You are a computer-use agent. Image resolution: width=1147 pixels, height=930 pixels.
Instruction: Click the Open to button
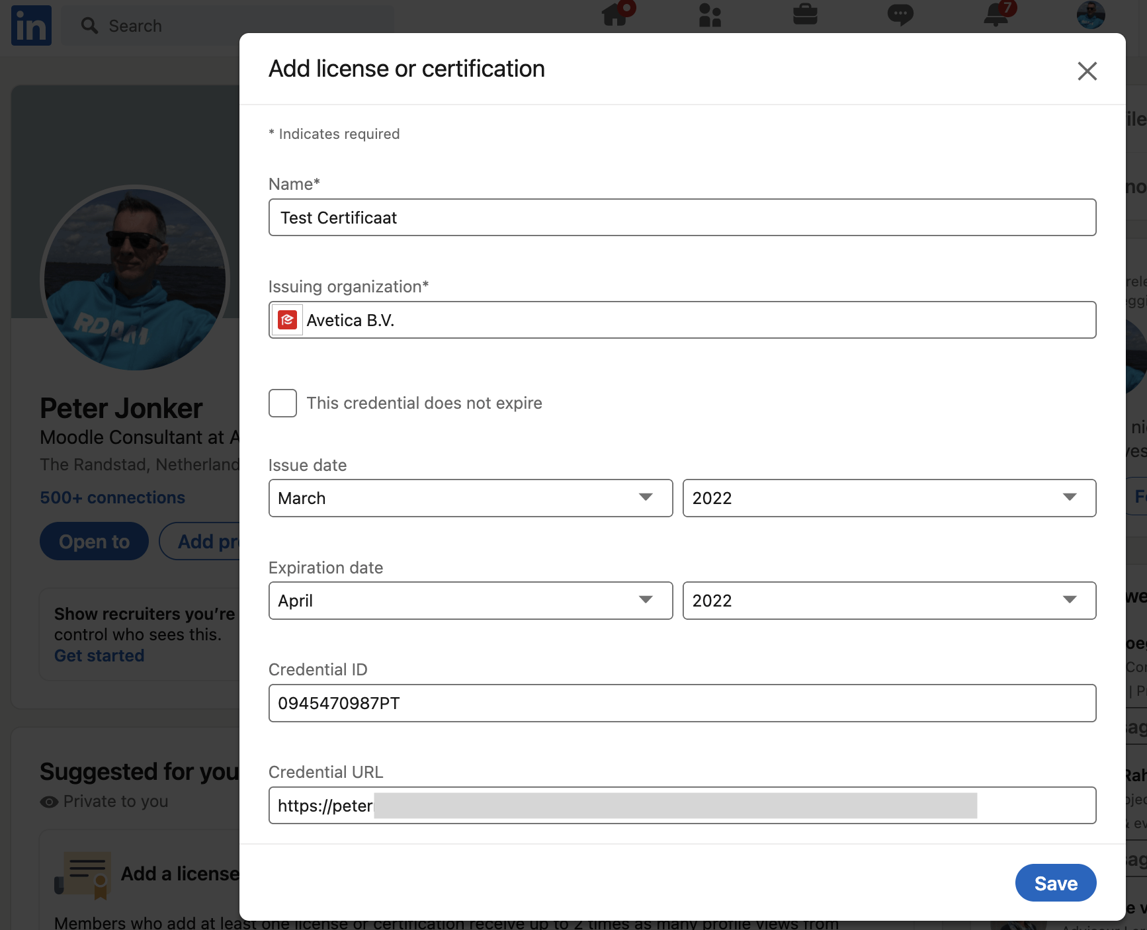pos(94,541)
